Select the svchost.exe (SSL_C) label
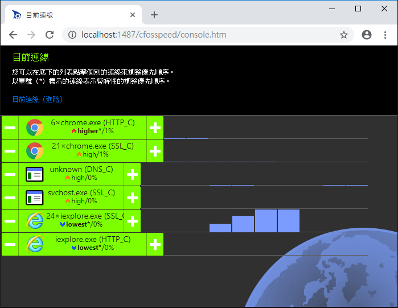 81,192
